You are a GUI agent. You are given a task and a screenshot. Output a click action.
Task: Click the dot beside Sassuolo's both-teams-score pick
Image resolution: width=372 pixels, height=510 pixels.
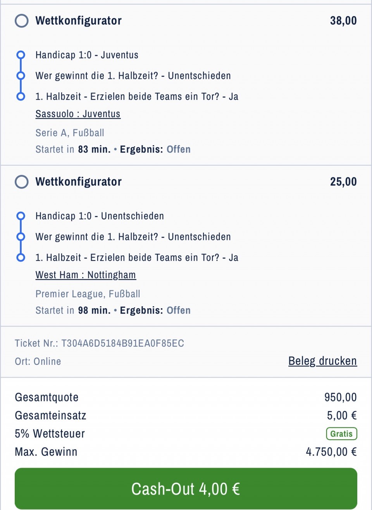pos(21,96)
